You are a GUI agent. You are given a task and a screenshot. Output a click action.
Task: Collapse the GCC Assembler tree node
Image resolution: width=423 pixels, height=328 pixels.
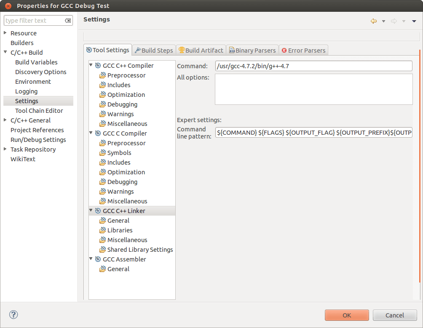(91, 259)
